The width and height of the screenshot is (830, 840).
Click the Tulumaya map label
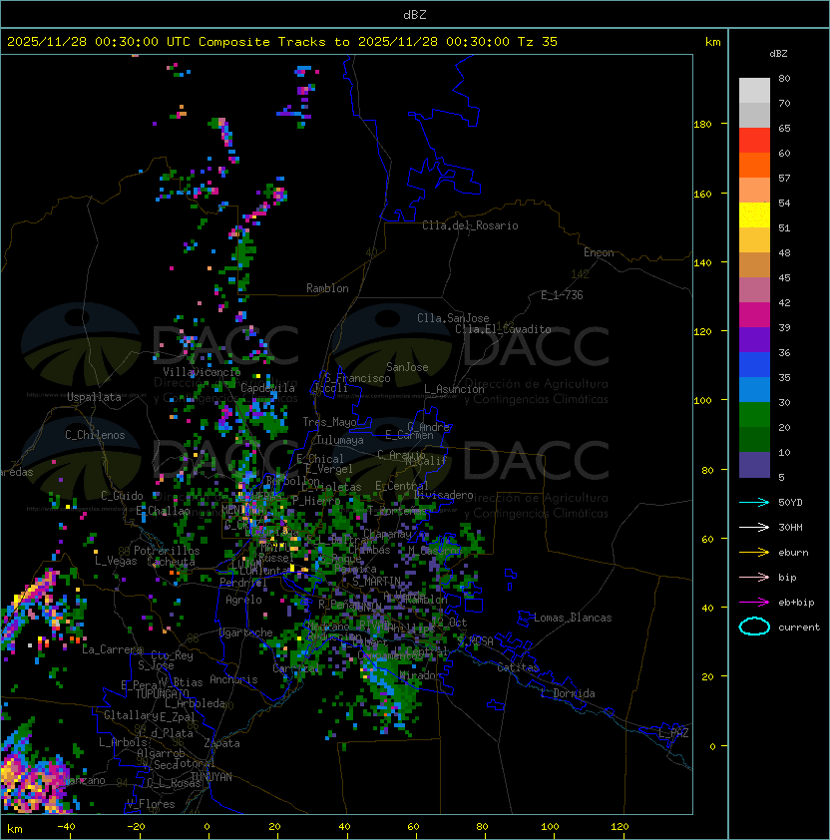pyautogui.click(x=340, y=440)
